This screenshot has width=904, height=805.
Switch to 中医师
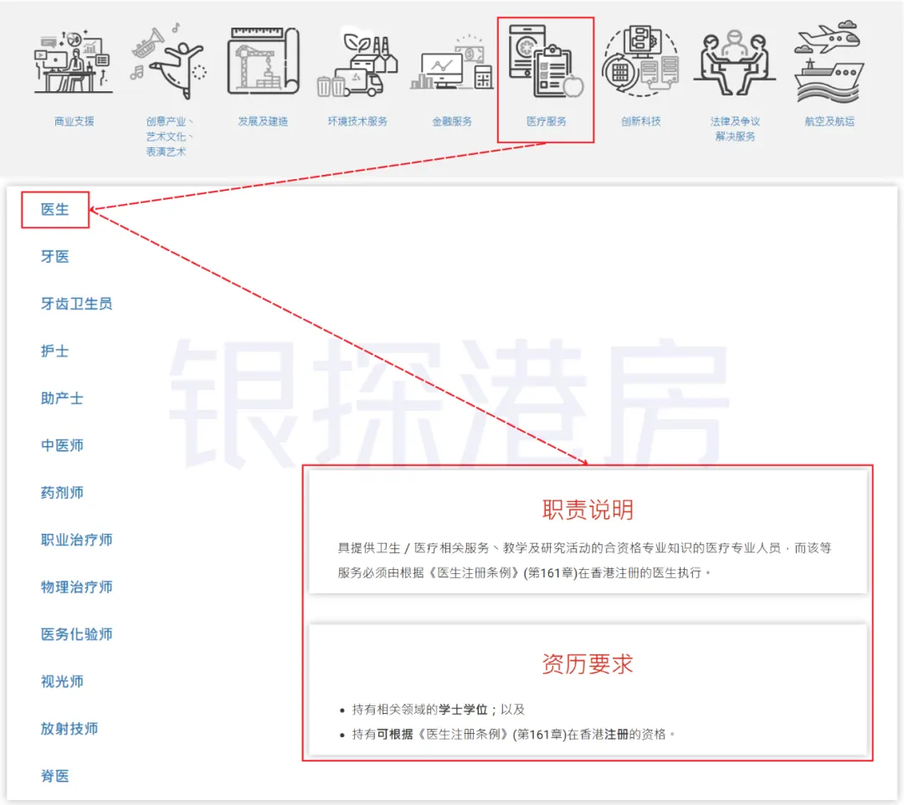(62, 445)
